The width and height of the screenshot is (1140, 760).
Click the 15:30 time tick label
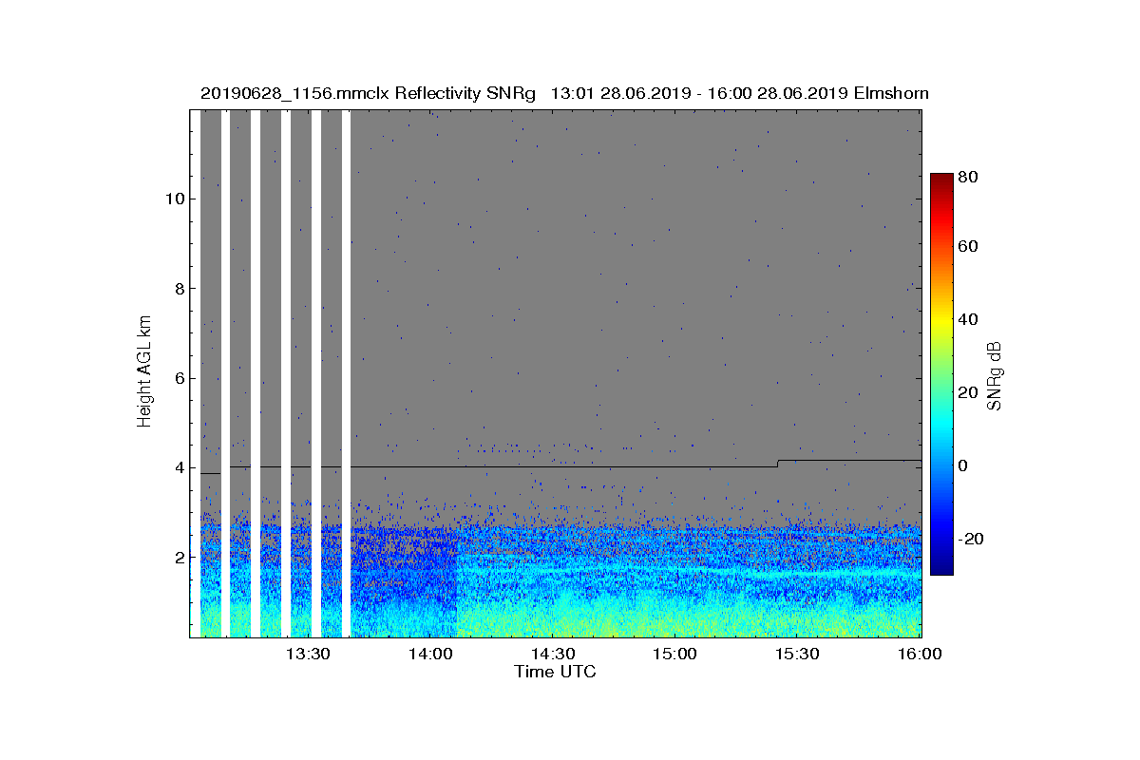[x=799, y=655]
